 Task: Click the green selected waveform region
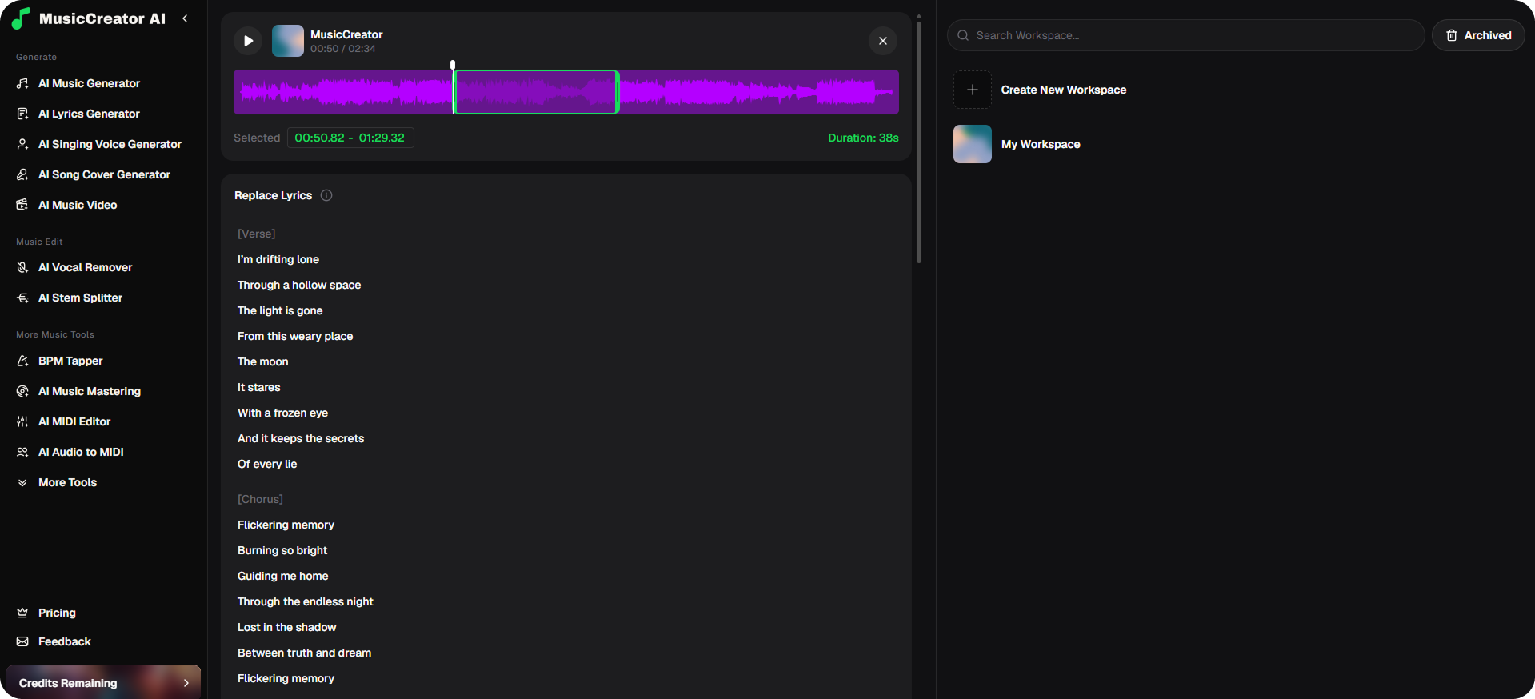point(536,92)
